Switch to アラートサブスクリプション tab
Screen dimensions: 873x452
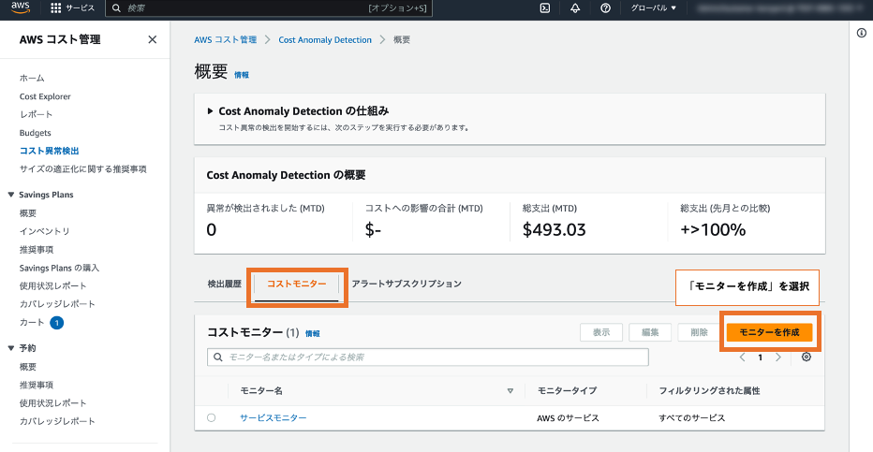click(407, 284)
